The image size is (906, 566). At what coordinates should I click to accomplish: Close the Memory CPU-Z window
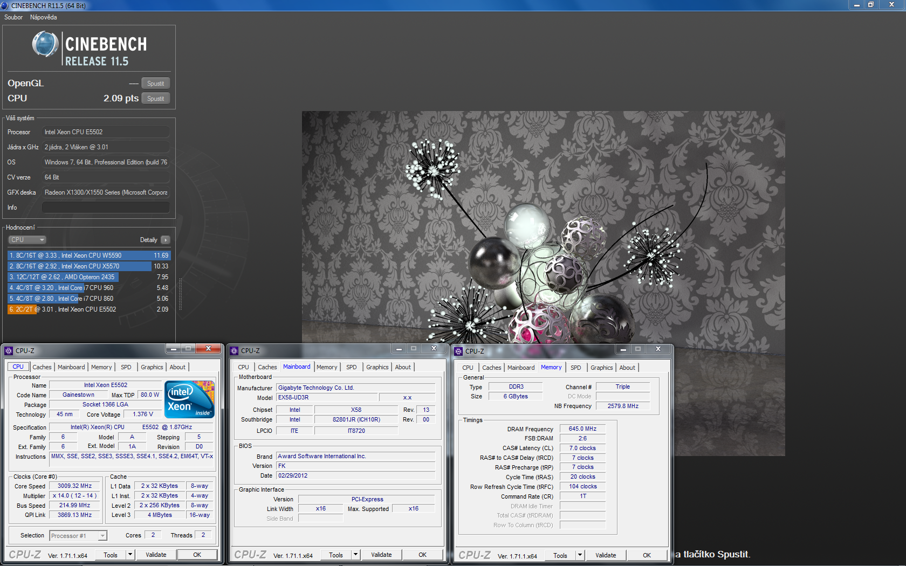[658, 349]
